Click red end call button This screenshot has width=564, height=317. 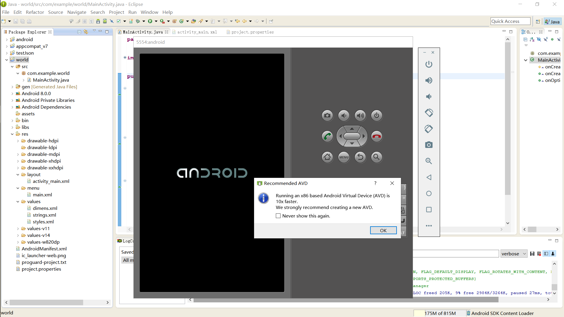click(377, 136)
